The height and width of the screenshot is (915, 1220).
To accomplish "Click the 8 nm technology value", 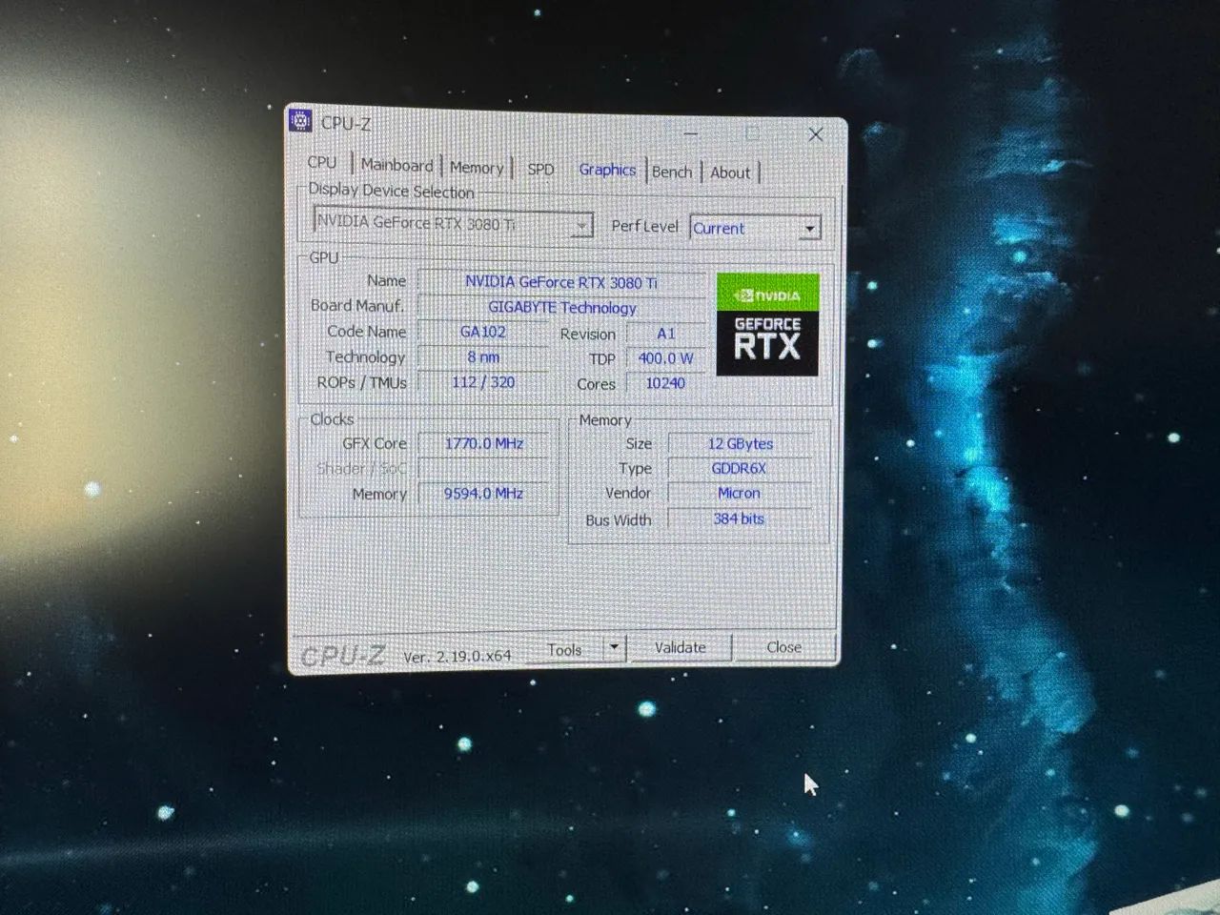I will 483,356.
